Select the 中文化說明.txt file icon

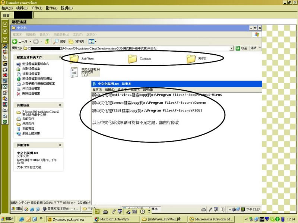tap(74, 72)
